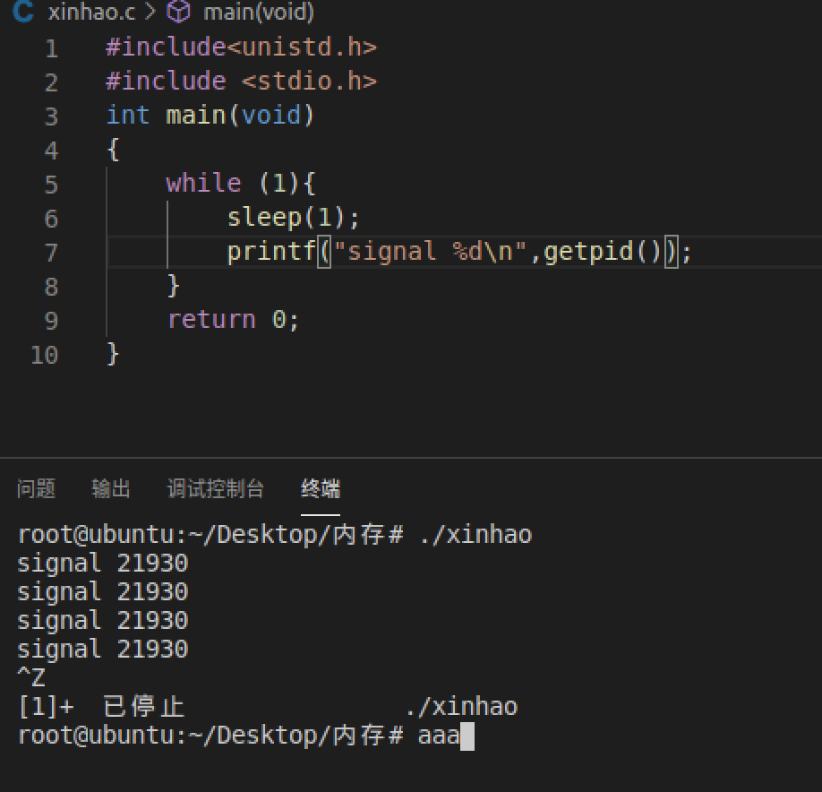Click line number 10 in the gutter
The height and width of the screenshot is (792, 822).
pyautogui.click(x=44, y=355)
